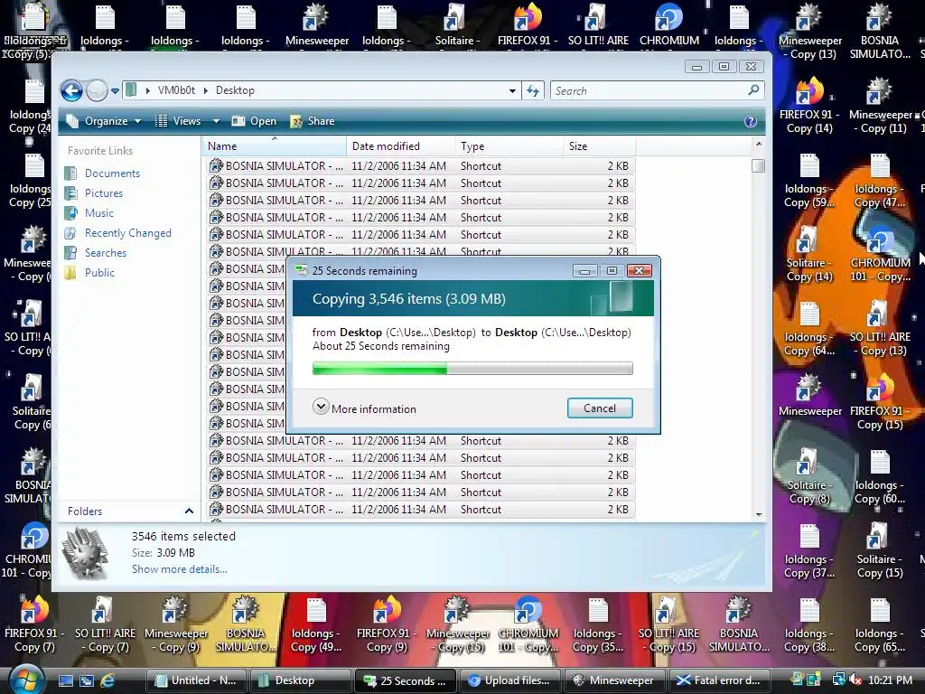Click Share in the Explorer toolbar
This screenshot has height=694, width=925.
tap(312, 121)
